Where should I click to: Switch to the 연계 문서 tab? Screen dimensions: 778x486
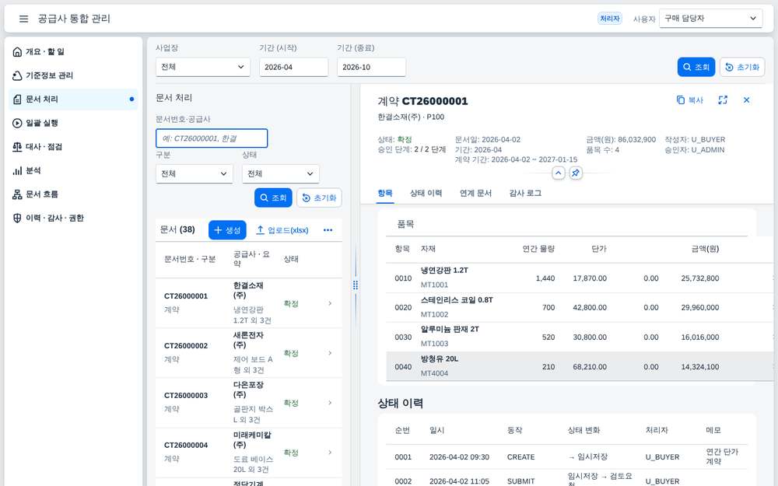point(475,194)
